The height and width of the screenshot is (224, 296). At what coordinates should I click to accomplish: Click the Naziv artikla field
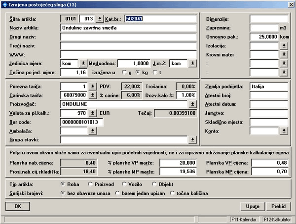pyautogui.click(x=128, y=28)
